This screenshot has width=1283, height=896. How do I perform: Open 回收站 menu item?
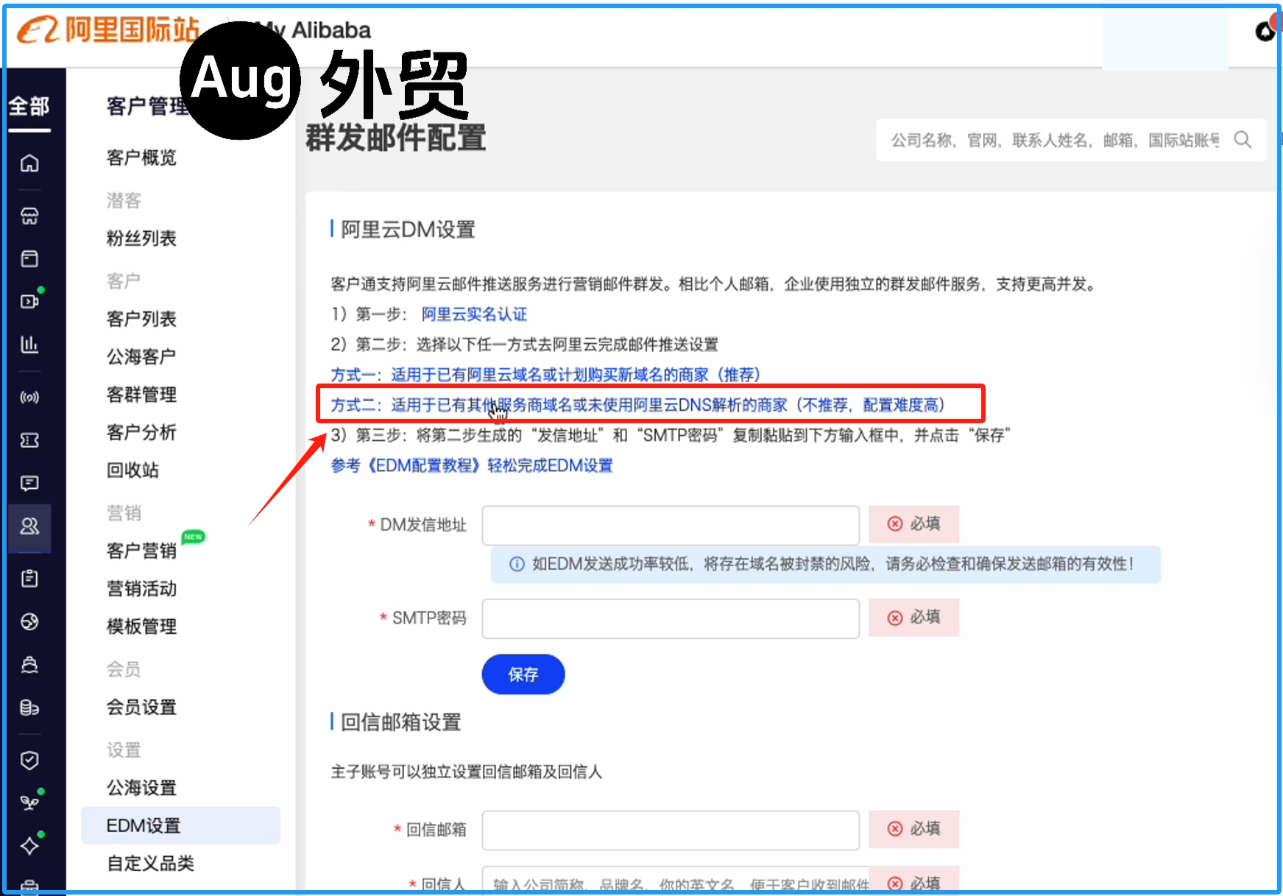tap(132, 470)
